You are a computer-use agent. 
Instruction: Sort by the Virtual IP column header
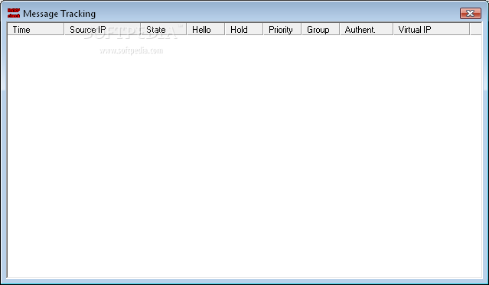pos(432,29)
